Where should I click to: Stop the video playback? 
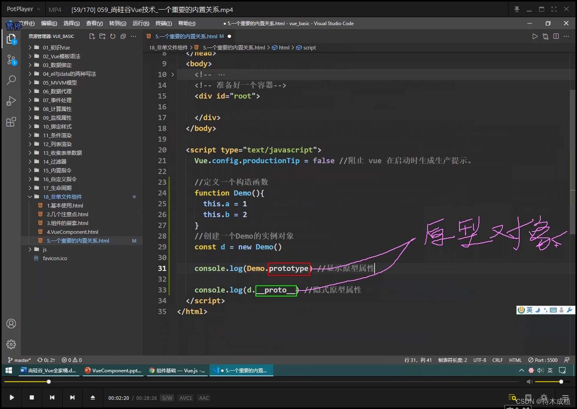(32, 397)
